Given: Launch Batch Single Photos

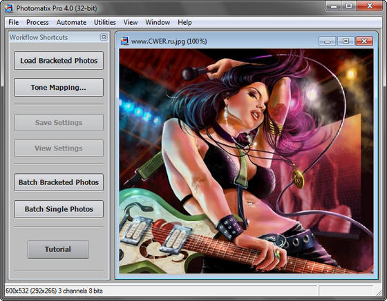Looking at the screenshot, I should pyautogui.click(x=59, y=209).
